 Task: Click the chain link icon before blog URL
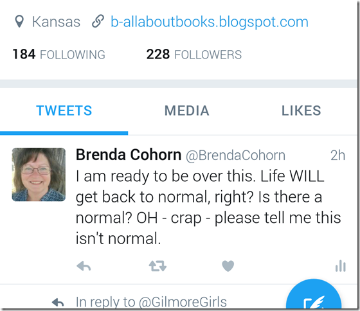[x=98, y=21]
